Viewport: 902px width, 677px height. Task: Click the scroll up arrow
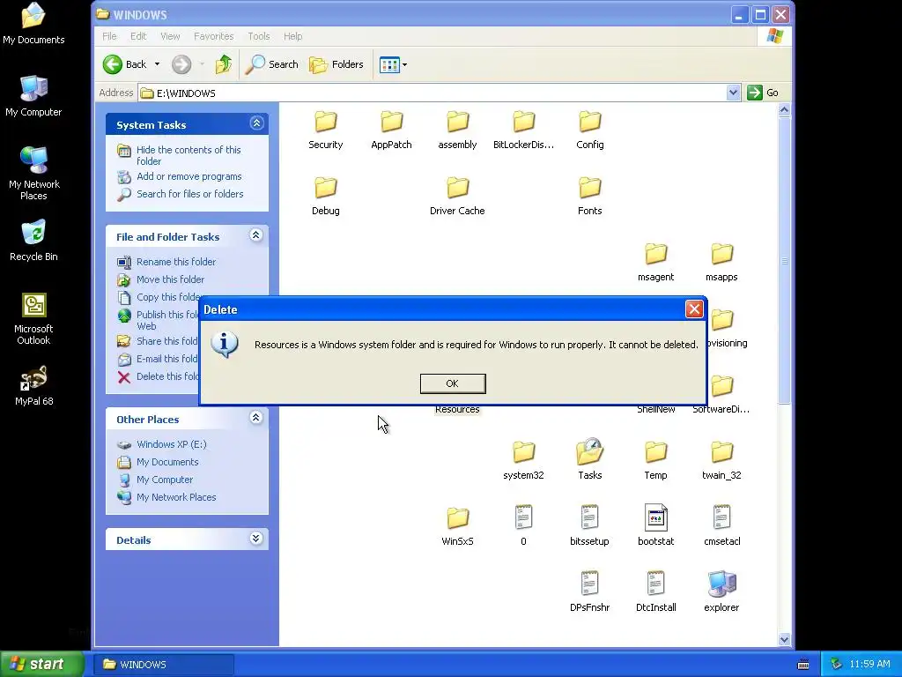coord(784,109)
